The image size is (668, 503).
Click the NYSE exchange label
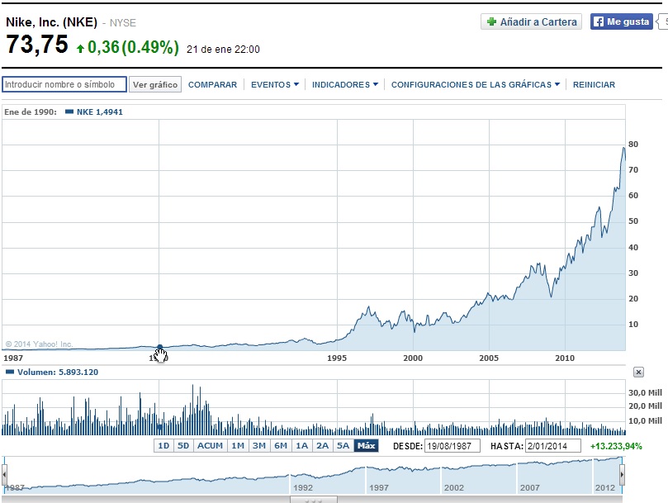tap(123, 23)
